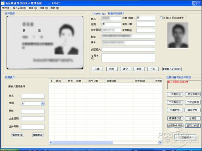Viewport: 202px width, 151px height.
Task: Click the 住址 result field
Action: pyautogui.click(x=128, y=36)
